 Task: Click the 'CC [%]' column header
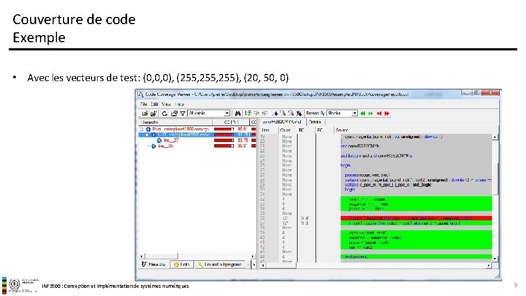(x=231, y=122)
